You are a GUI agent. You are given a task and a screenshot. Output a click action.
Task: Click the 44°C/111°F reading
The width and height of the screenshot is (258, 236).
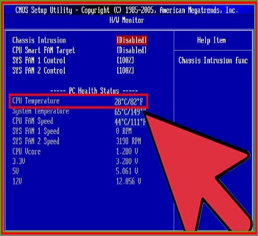(130, 122)
